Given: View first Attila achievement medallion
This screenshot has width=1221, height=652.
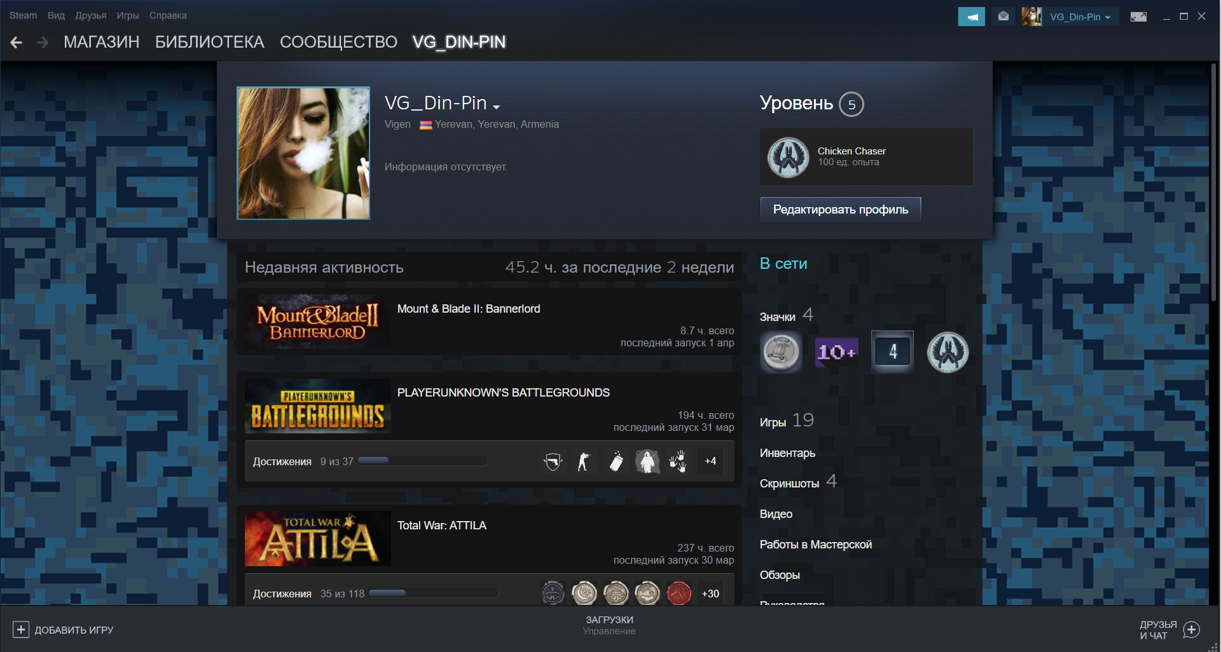Looking at the screenshot, I should pos(553,594).
